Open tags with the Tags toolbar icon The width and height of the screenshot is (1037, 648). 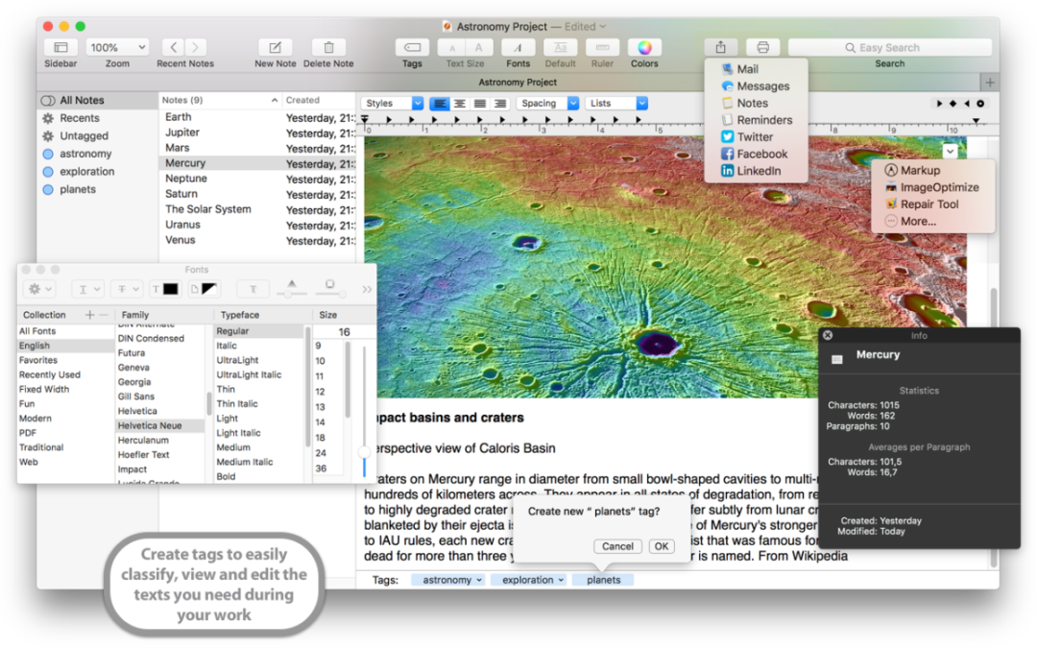(x=411, y=46)
